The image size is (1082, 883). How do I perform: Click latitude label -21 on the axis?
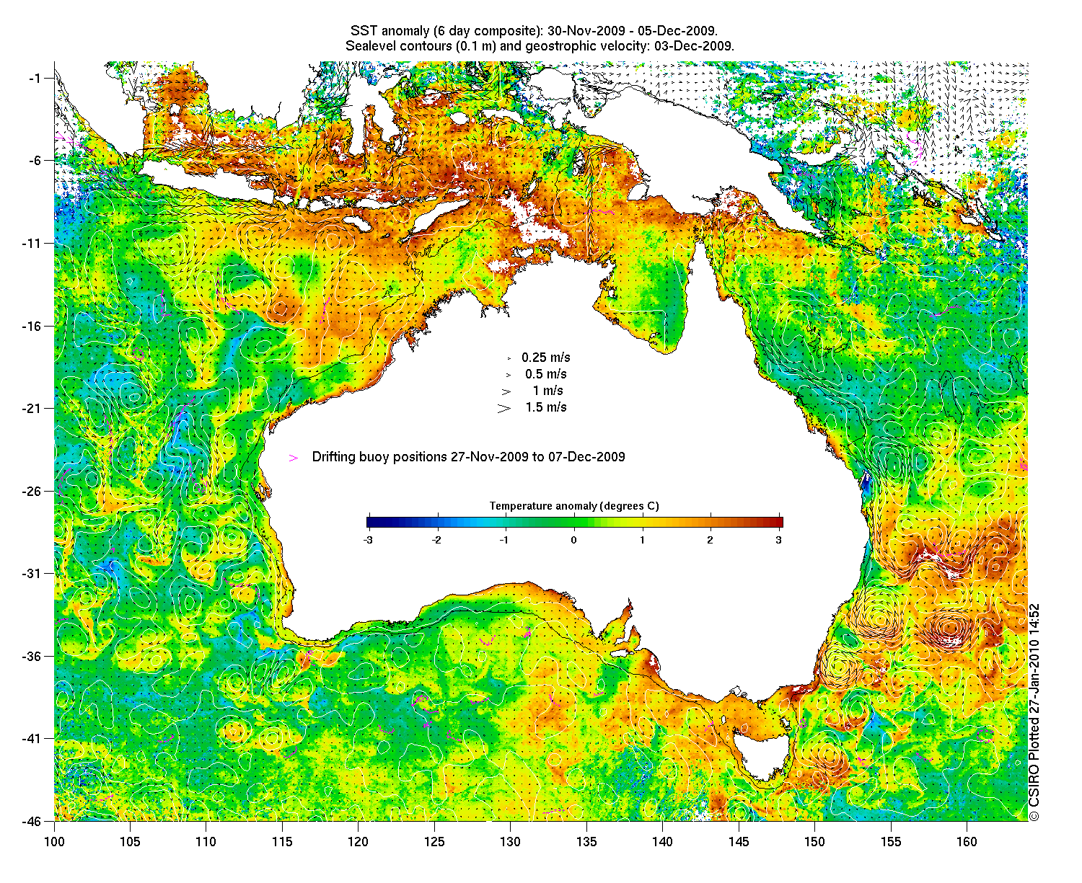point(32,408)
